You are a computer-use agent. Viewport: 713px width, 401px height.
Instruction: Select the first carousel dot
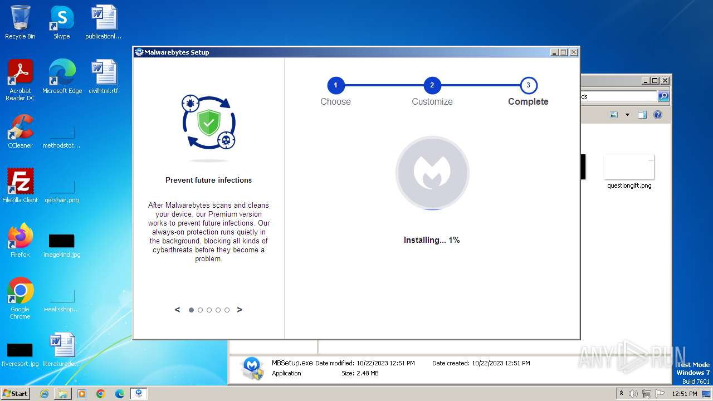[x=192, y=310]
